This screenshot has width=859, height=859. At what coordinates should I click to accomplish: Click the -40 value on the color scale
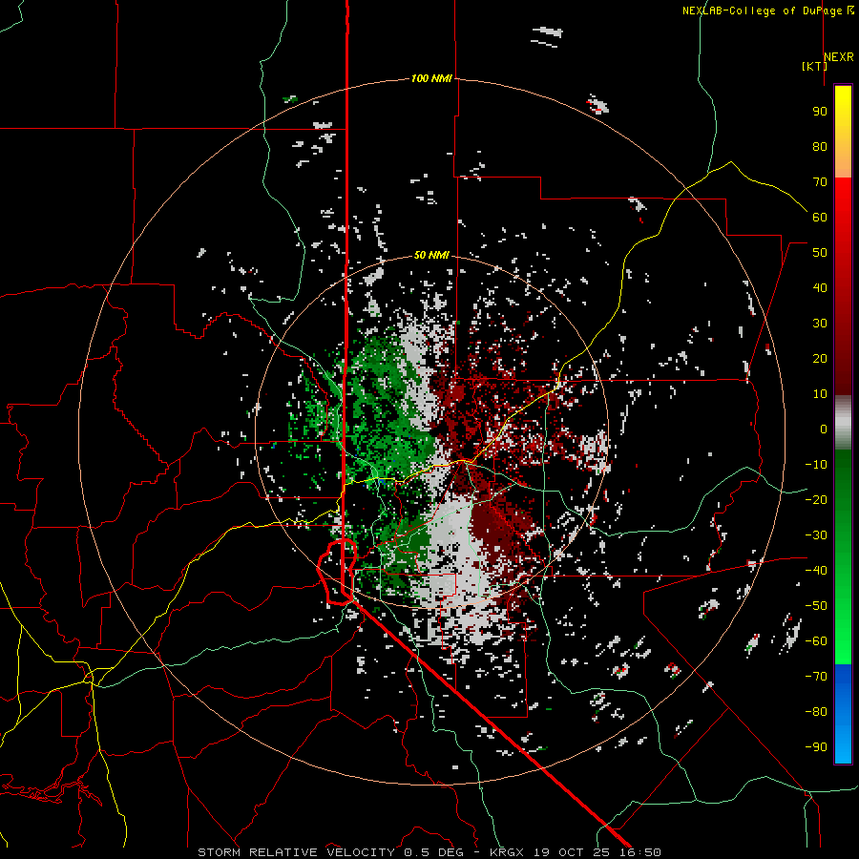pyautogui.click(x=816, y=571)
